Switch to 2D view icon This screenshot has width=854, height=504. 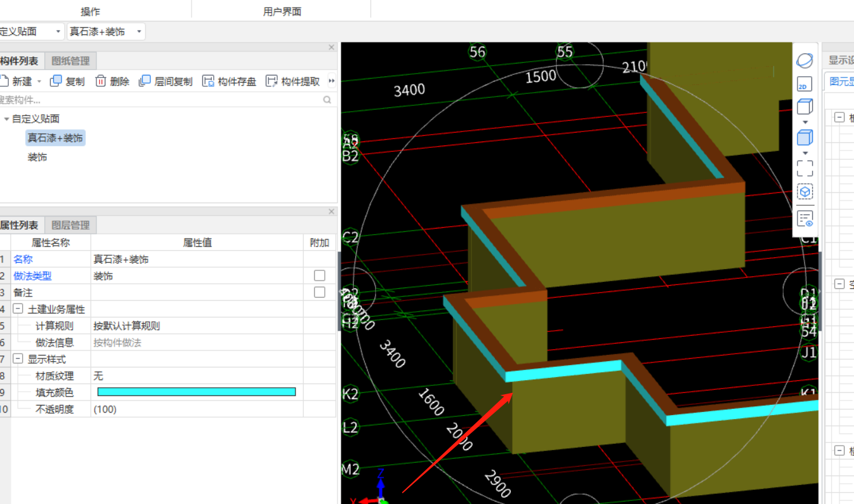tap(805, 84)
